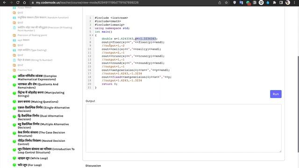Open 'Precision of floating point' quiz row

point(32,35)
